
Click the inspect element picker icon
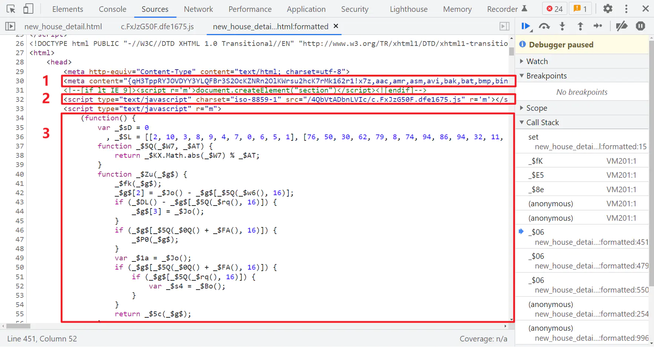pyautogui.click(x=11, y=9)
